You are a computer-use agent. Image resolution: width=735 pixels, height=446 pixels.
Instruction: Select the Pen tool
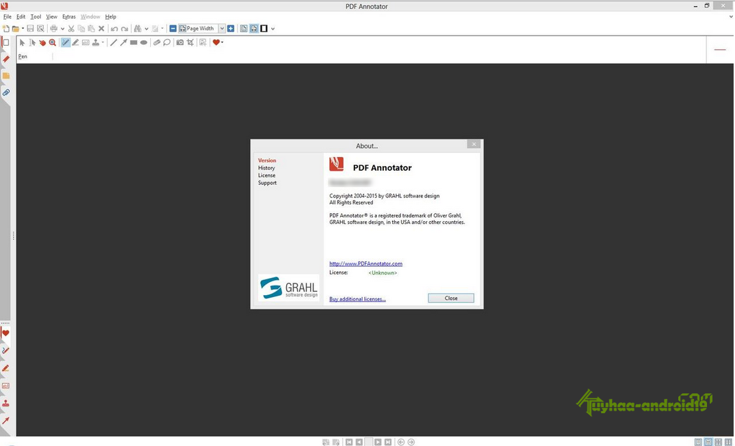[x=65, y=42]
